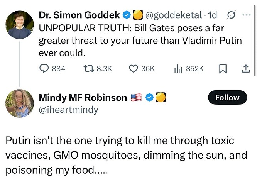Follow Mindy MF Robinson
This screenshot has height=193, width=257.
tap(228, 97)
